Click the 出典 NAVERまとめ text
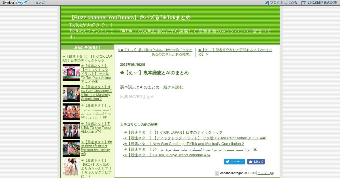This screenshot has width=340, height=178. 137,97
